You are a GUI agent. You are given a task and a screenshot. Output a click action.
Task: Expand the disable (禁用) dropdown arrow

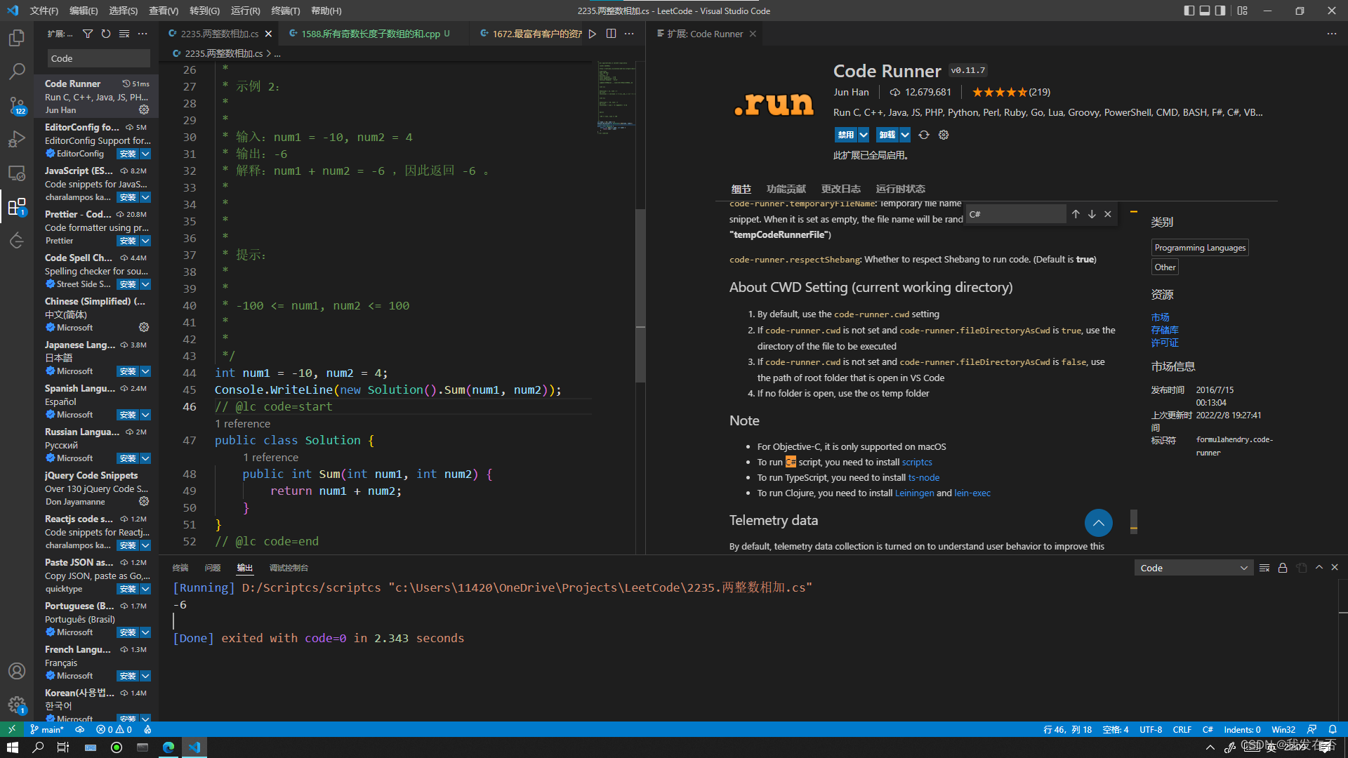(x=864, y=135)
